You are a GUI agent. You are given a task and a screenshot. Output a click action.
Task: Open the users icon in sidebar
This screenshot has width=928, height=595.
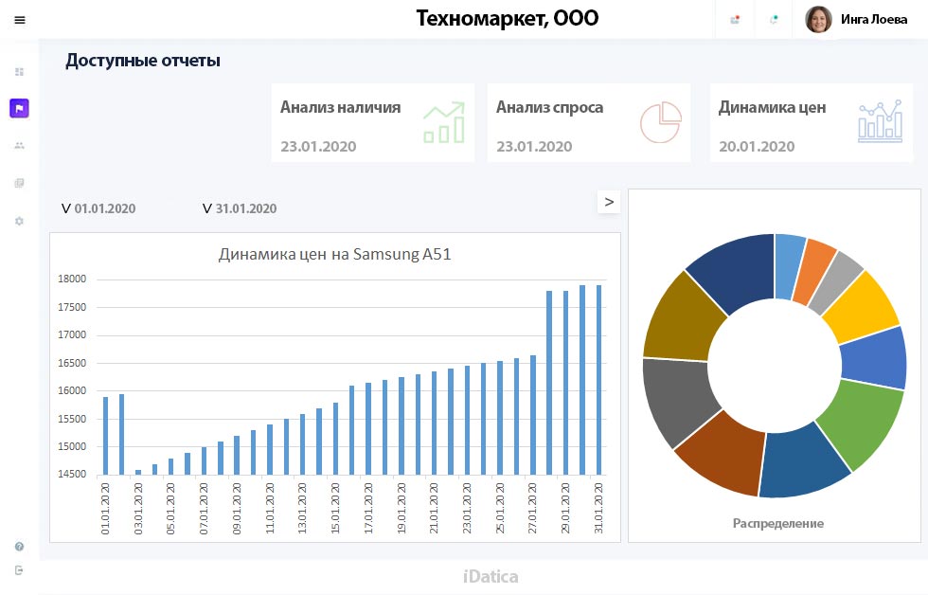click(x=19, y=146)
